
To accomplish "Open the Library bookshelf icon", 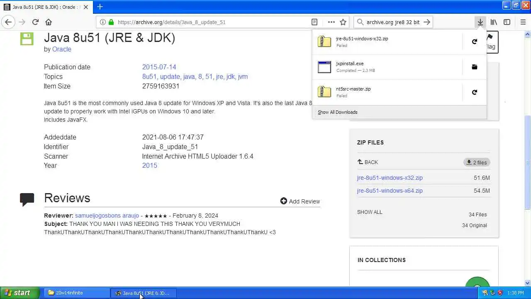I will pos(494,22).
